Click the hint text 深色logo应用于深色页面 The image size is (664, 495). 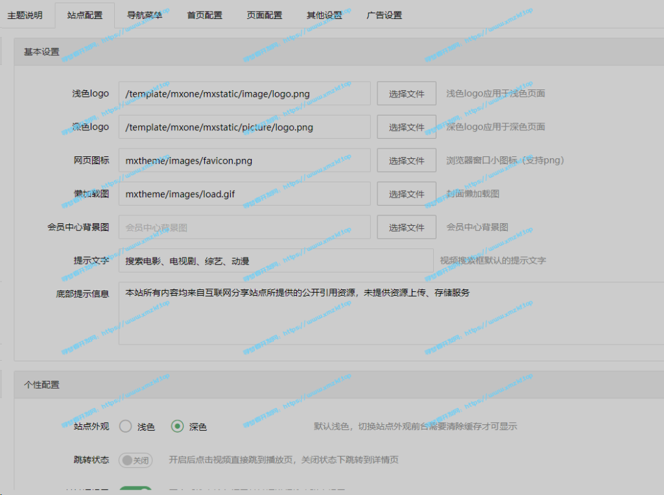click(495, 127)
